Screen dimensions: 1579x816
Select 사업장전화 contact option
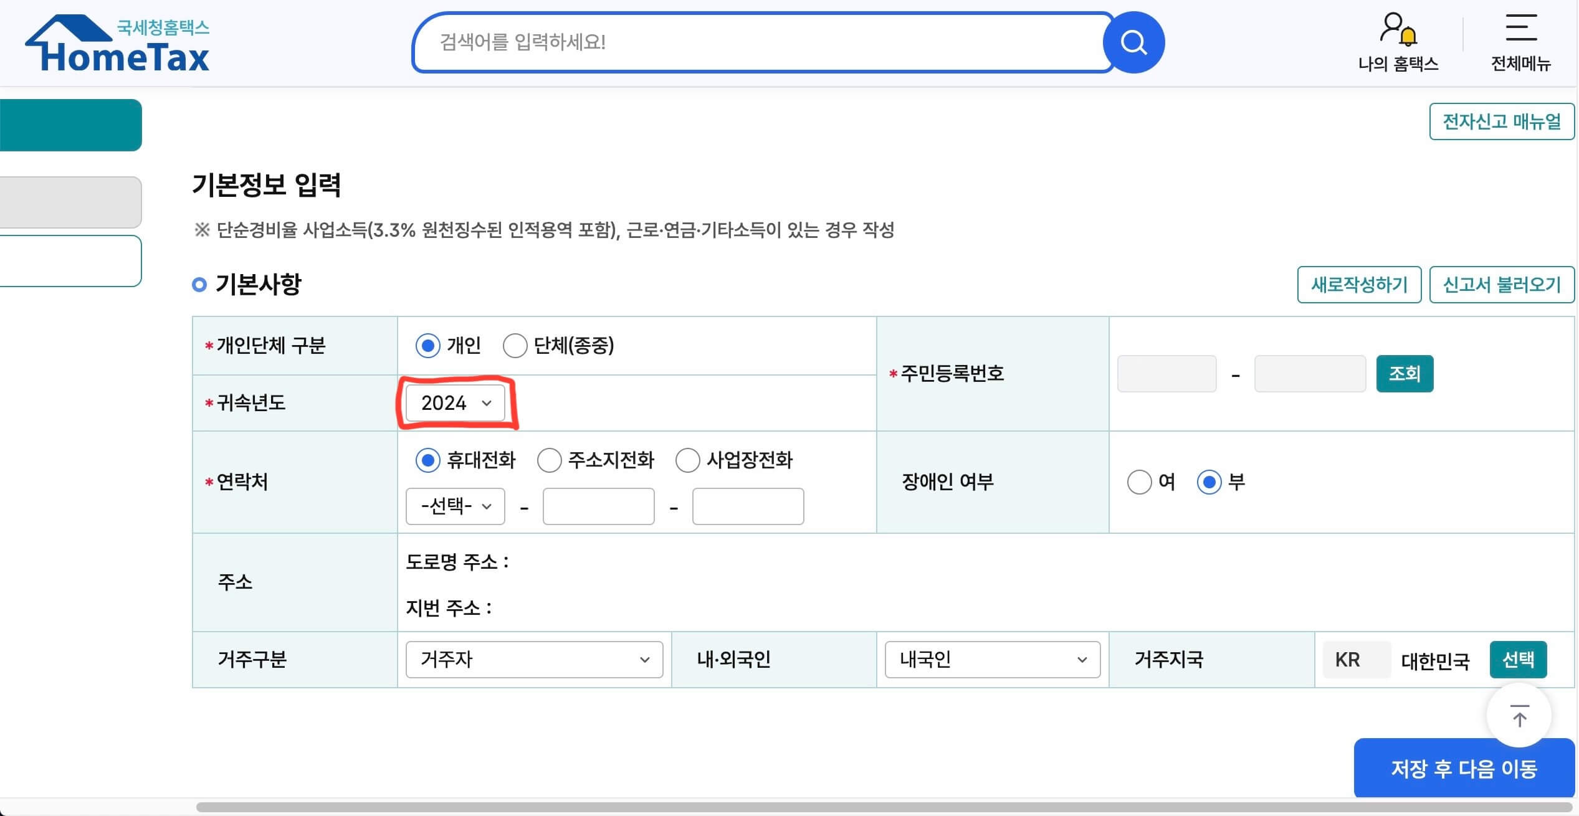pyautogui.click(x=688, y=461)
